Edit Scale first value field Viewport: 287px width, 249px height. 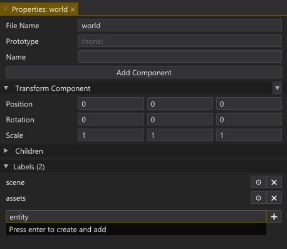point(111,135)
